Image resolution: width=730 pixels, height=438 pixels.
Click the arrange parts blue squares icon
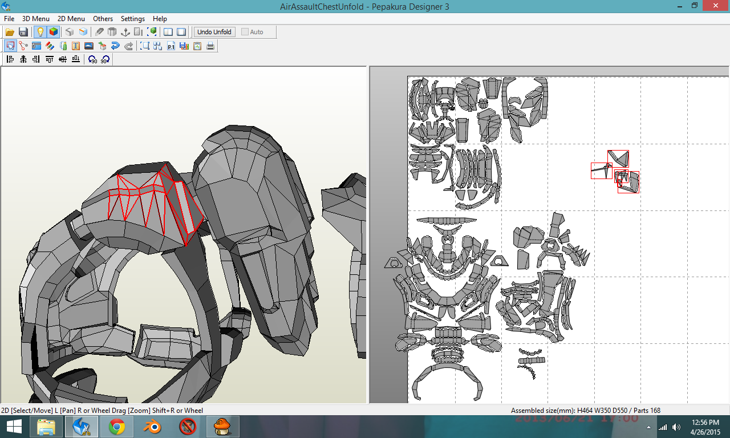158,46
